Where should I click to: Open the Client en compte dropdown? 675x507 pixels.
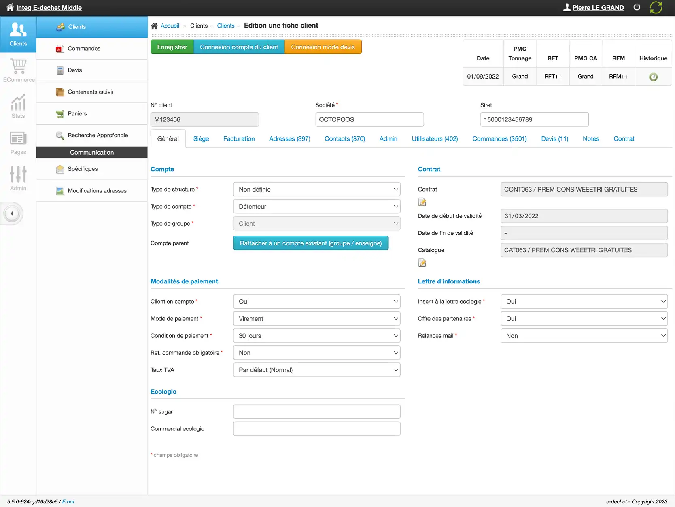tap(316, 301)
